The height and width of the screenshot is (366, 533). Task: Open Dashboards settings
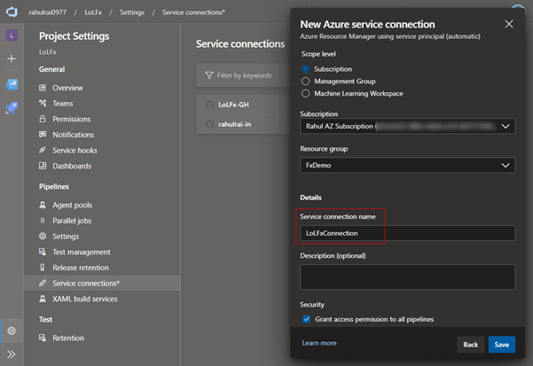pyautogui.click(x=72, y=166)
